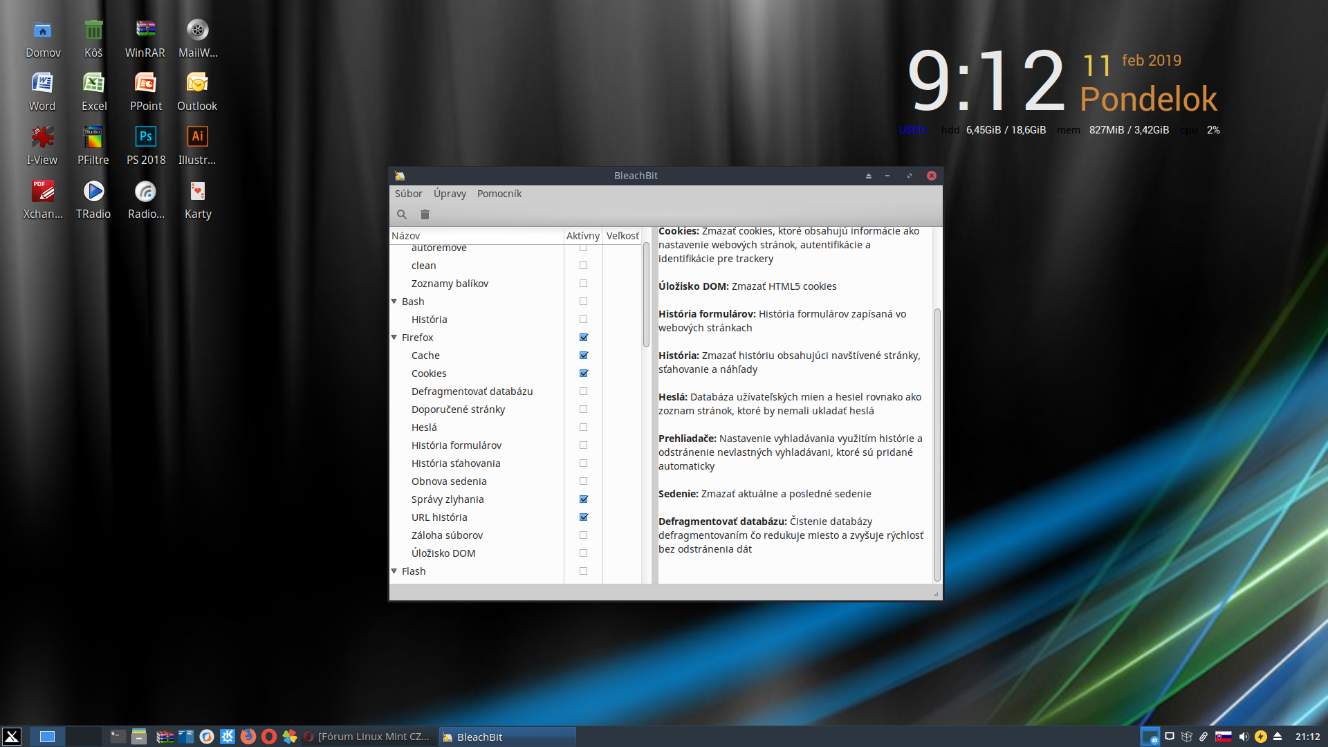The image size is (1328, 747).
Task: Open the Pomocník menu
Action: (499, 194)
